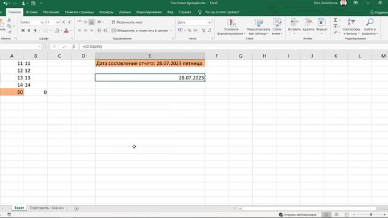Apply the percent style icon
Viewport: 388px width, 218px height.
point(190,30)
